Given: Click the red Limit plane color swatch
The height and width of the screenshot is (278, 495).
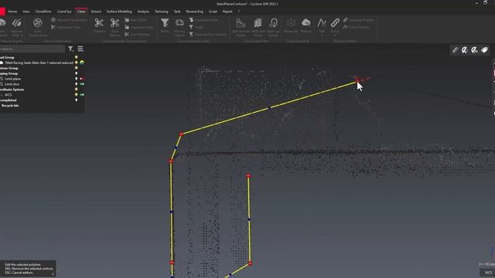Looking at the screenshot, I should (82, 79).
